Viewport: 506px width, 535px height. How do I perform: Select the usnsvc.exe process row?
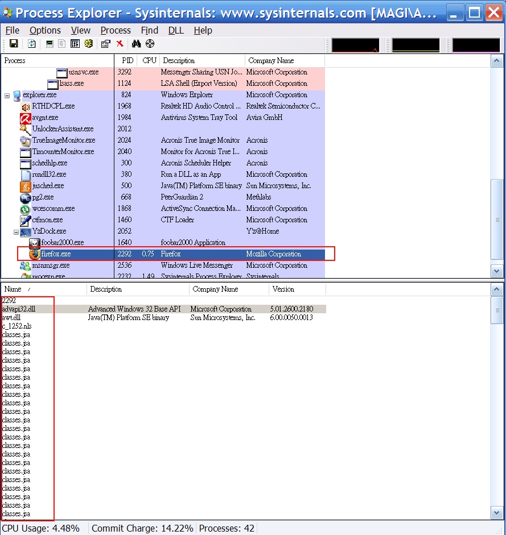tap(163, 72)
